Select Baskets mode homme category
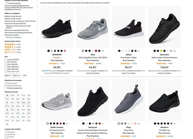The image size is (193, 139). click(x=13, y=16)
